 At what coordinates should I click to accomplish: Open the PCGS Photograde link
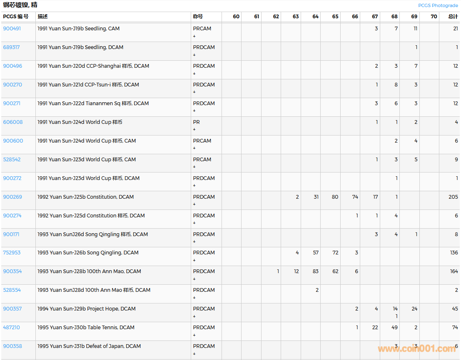438,5
